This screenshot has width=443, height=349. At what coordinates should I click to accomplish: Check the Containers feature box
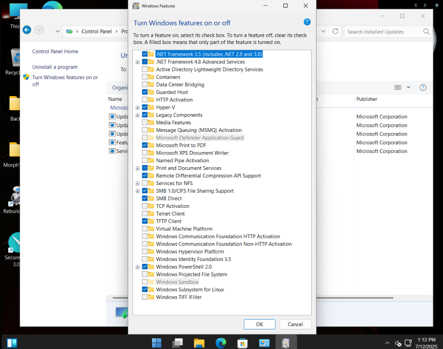point(144,77)
